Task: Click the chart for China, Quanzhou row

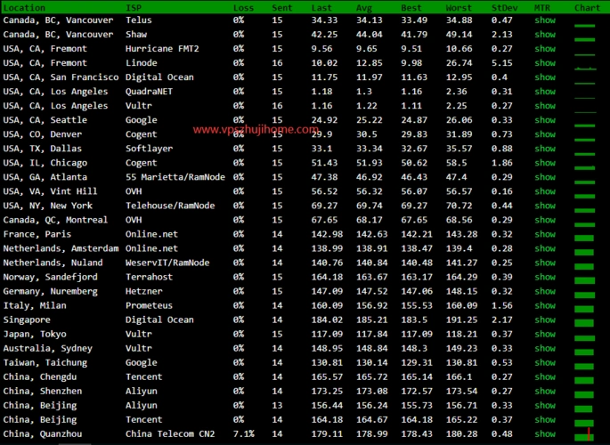Action: pyautogui.click(x=584, y=434)
